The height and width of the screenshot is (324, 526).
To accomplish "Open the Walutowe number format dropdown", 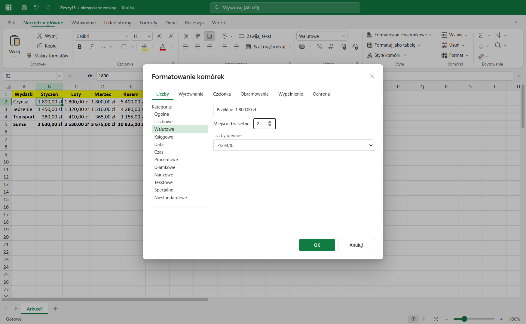I will click(x=322, y=36).
